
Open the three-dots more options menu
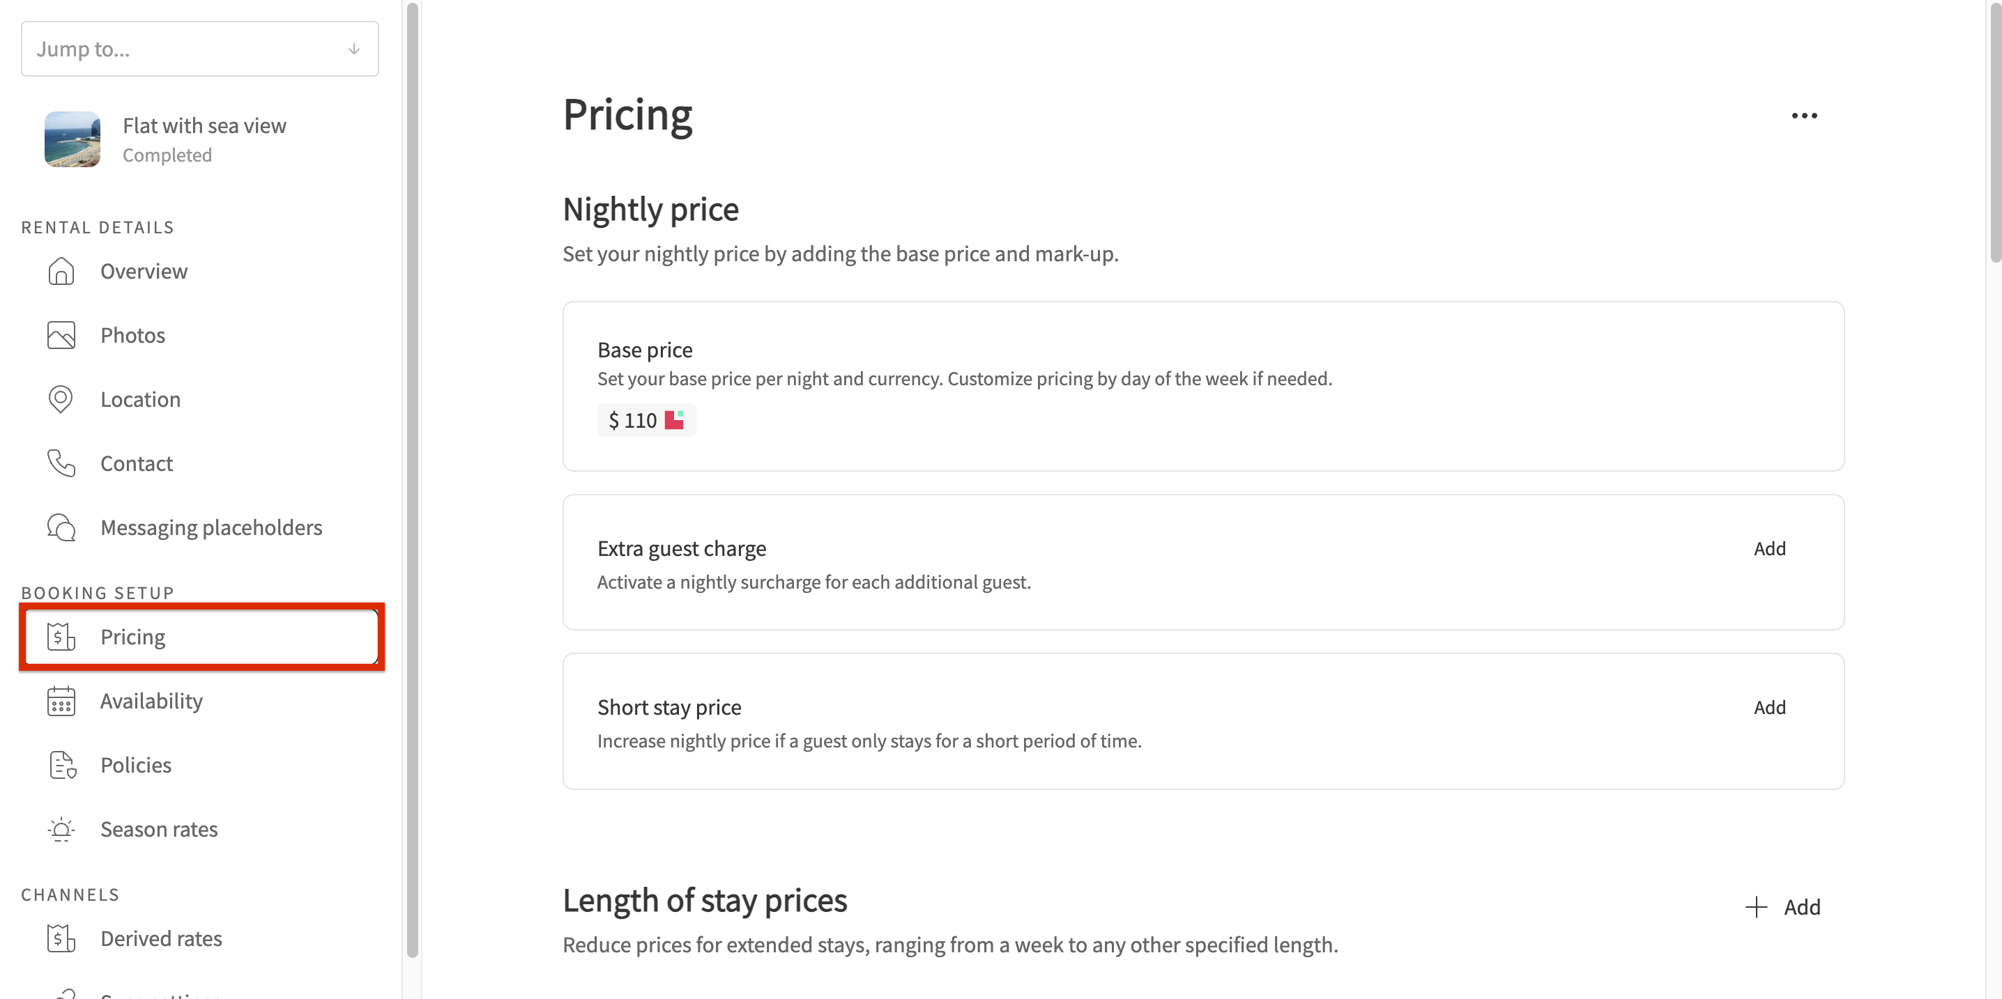[x=1804, y=116]
